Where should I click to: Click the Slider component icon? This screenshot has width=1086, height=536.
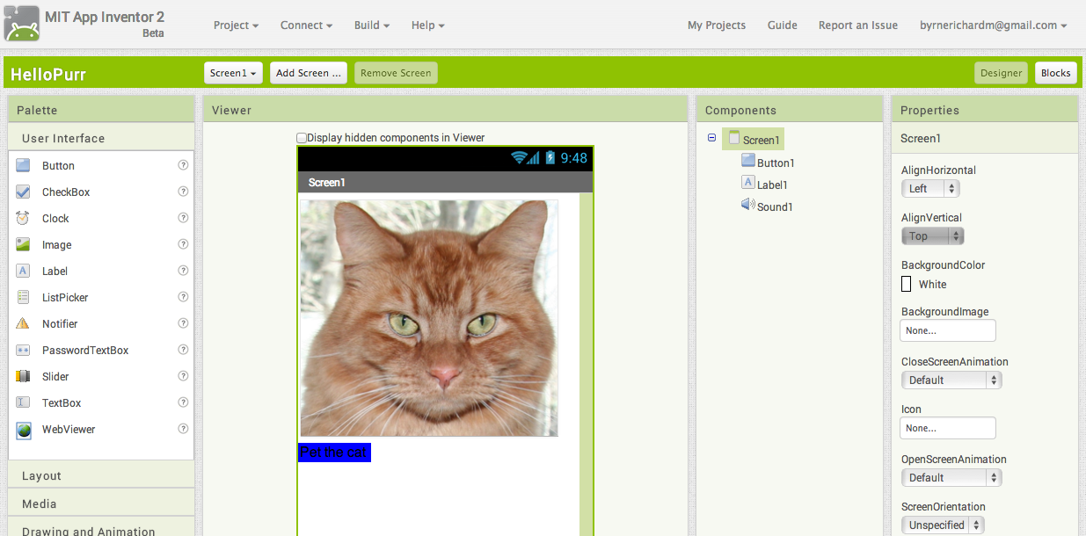pos(23,376)
